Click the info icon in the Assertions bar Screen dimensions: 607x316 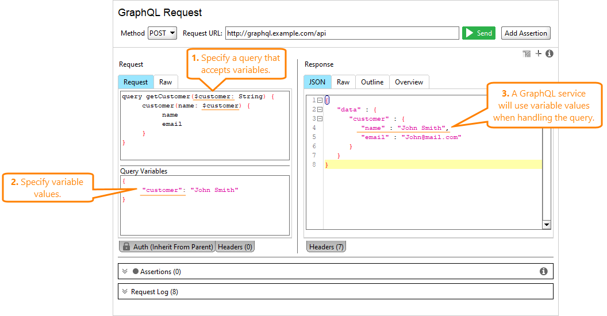click(x=544, y=272)
